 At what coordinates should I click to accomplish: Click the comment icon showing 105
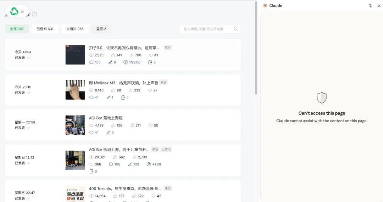(x=91, y=62)
